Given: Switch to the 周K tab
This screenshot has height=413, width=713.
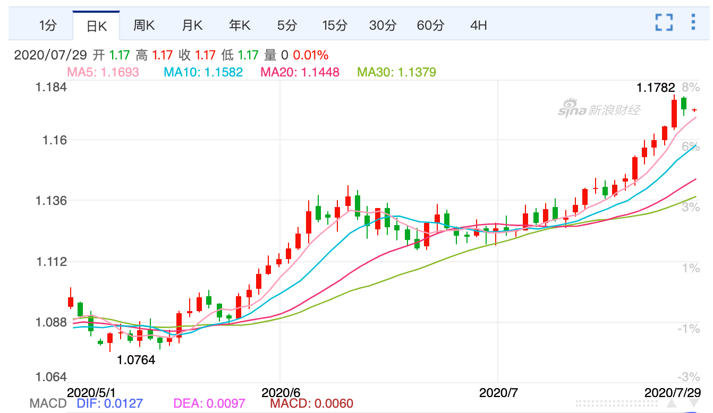Looking at the screenshot, I should (x=144, y=24).
